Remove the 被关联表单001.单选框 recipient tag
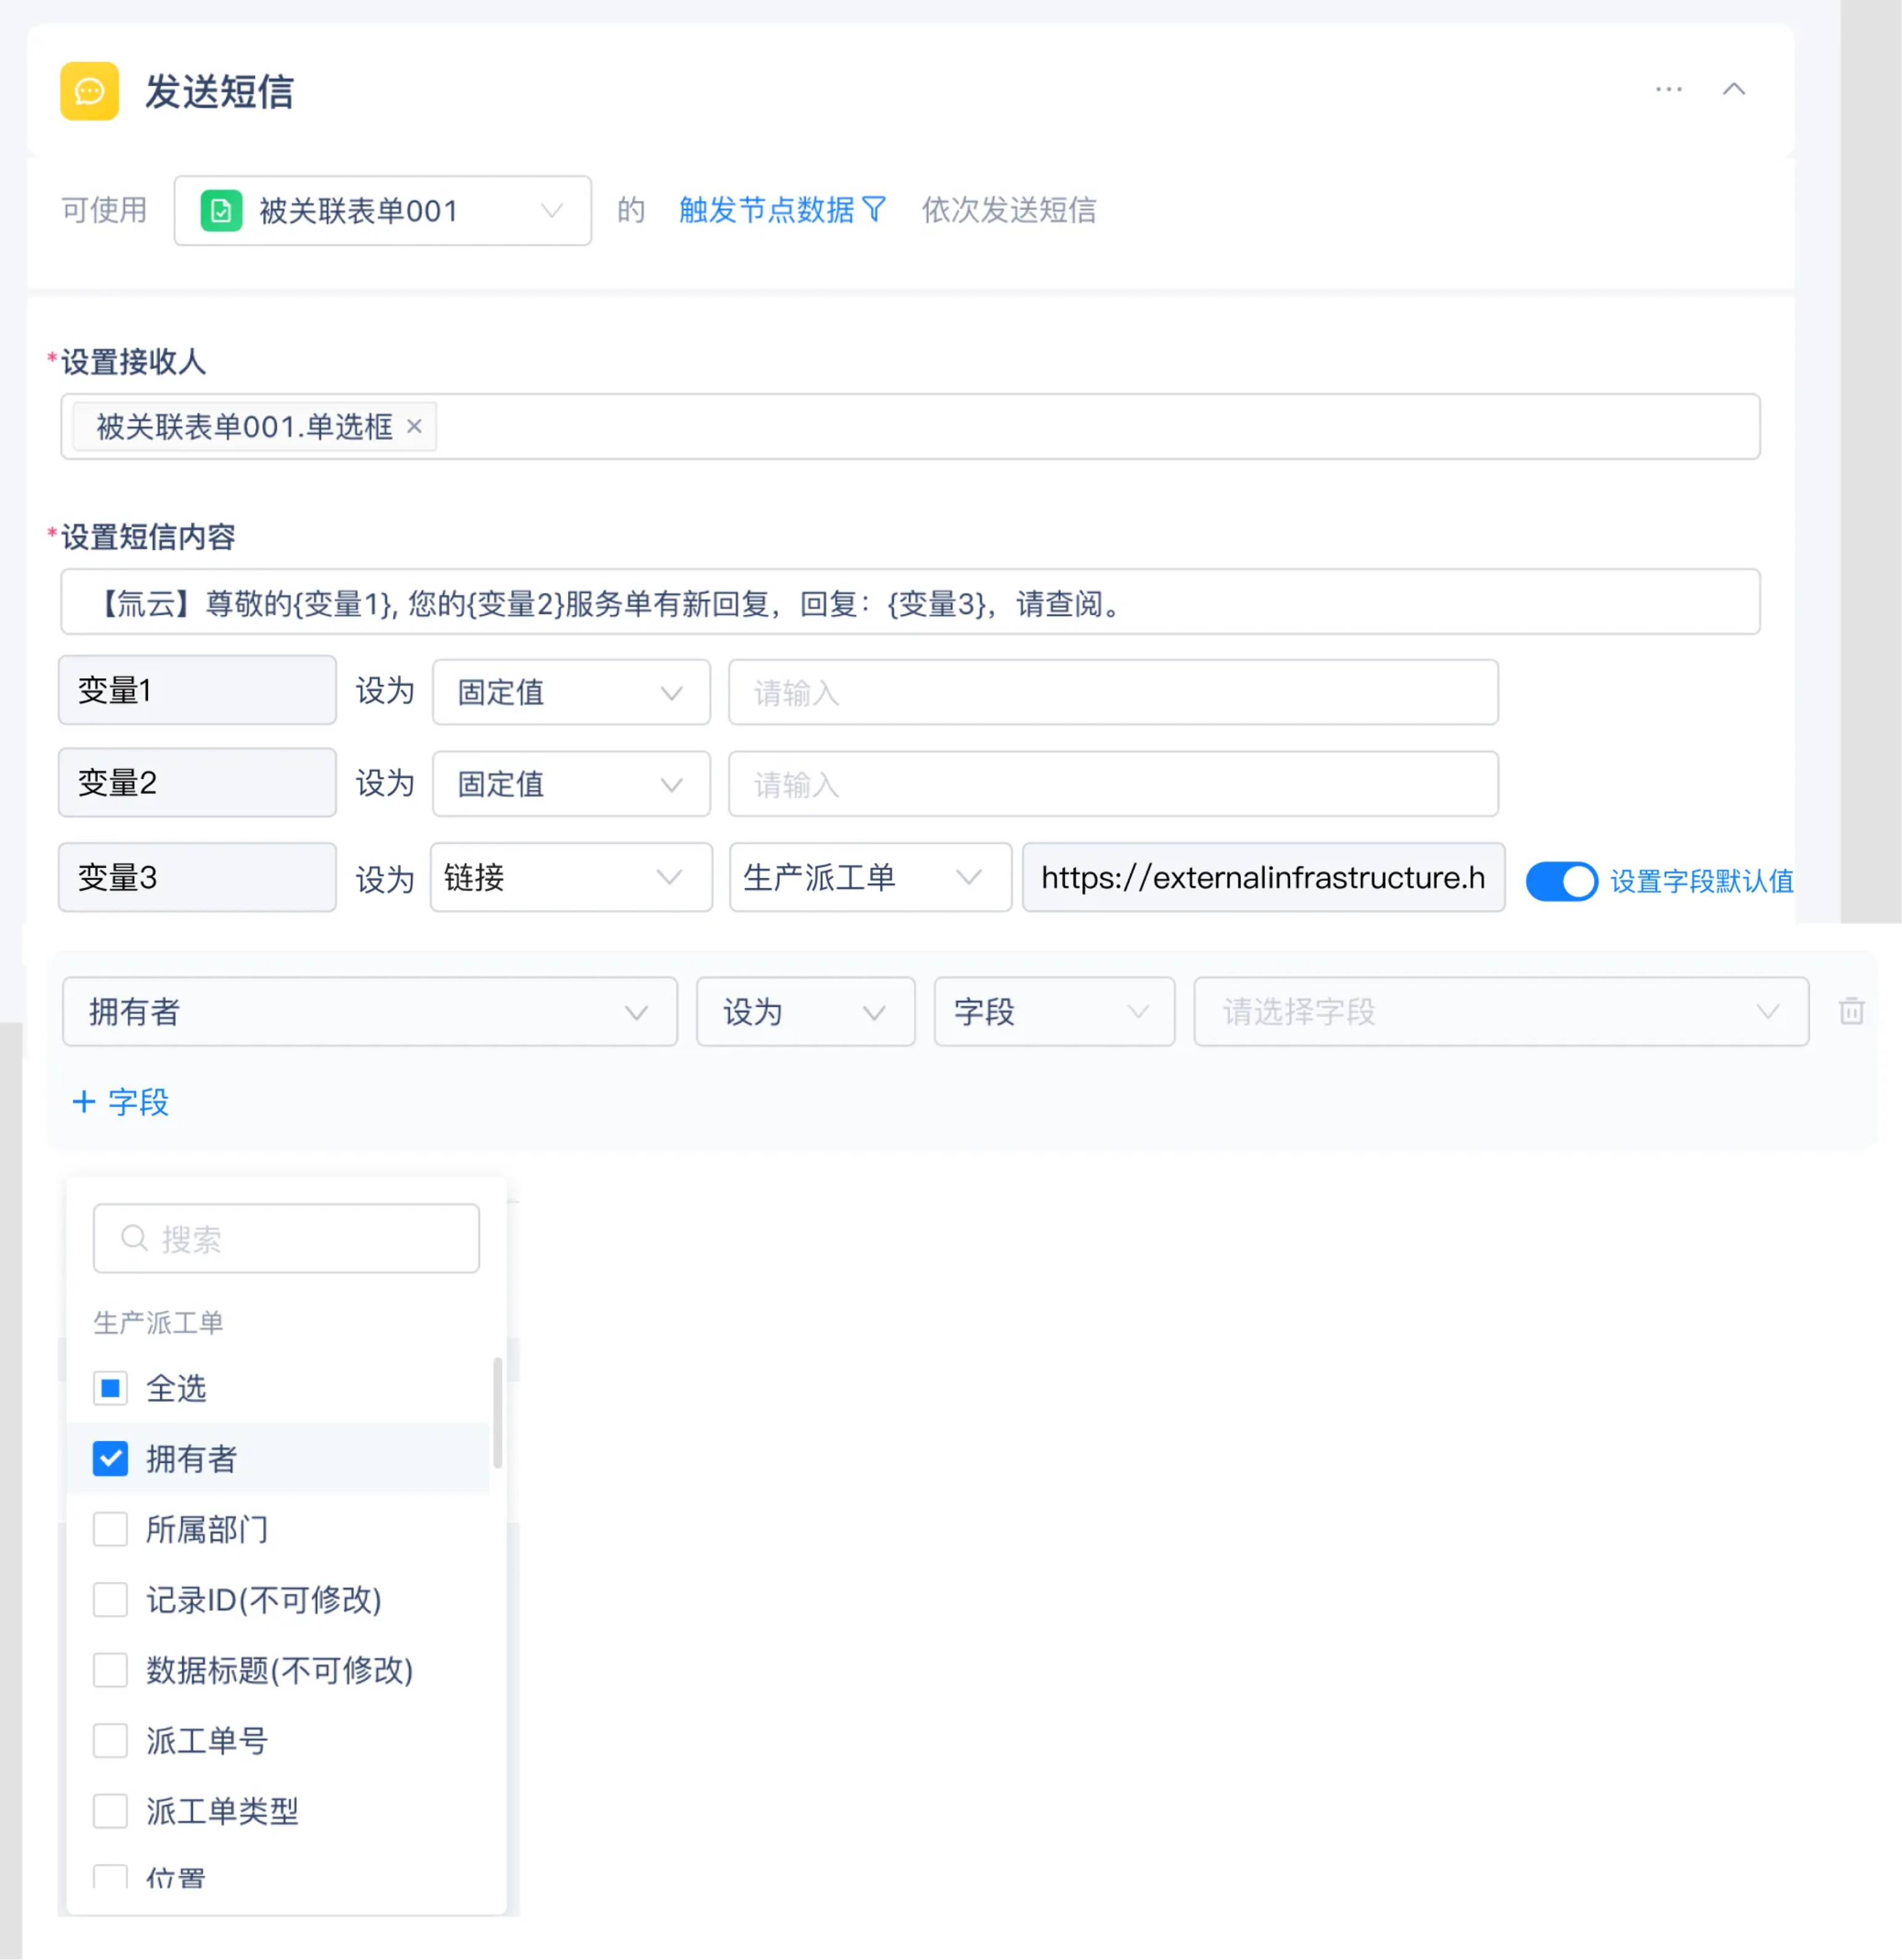The image size is (1902, 1960). click(414, 427)
